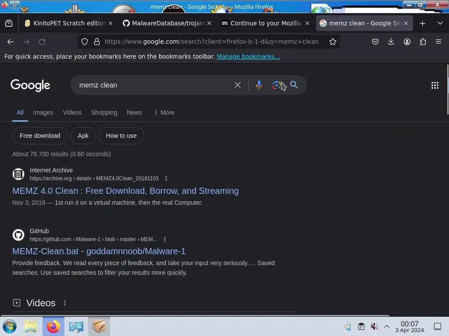Screen dimensions: 449x336
Task: View site security padlock info
Action: 97,42
